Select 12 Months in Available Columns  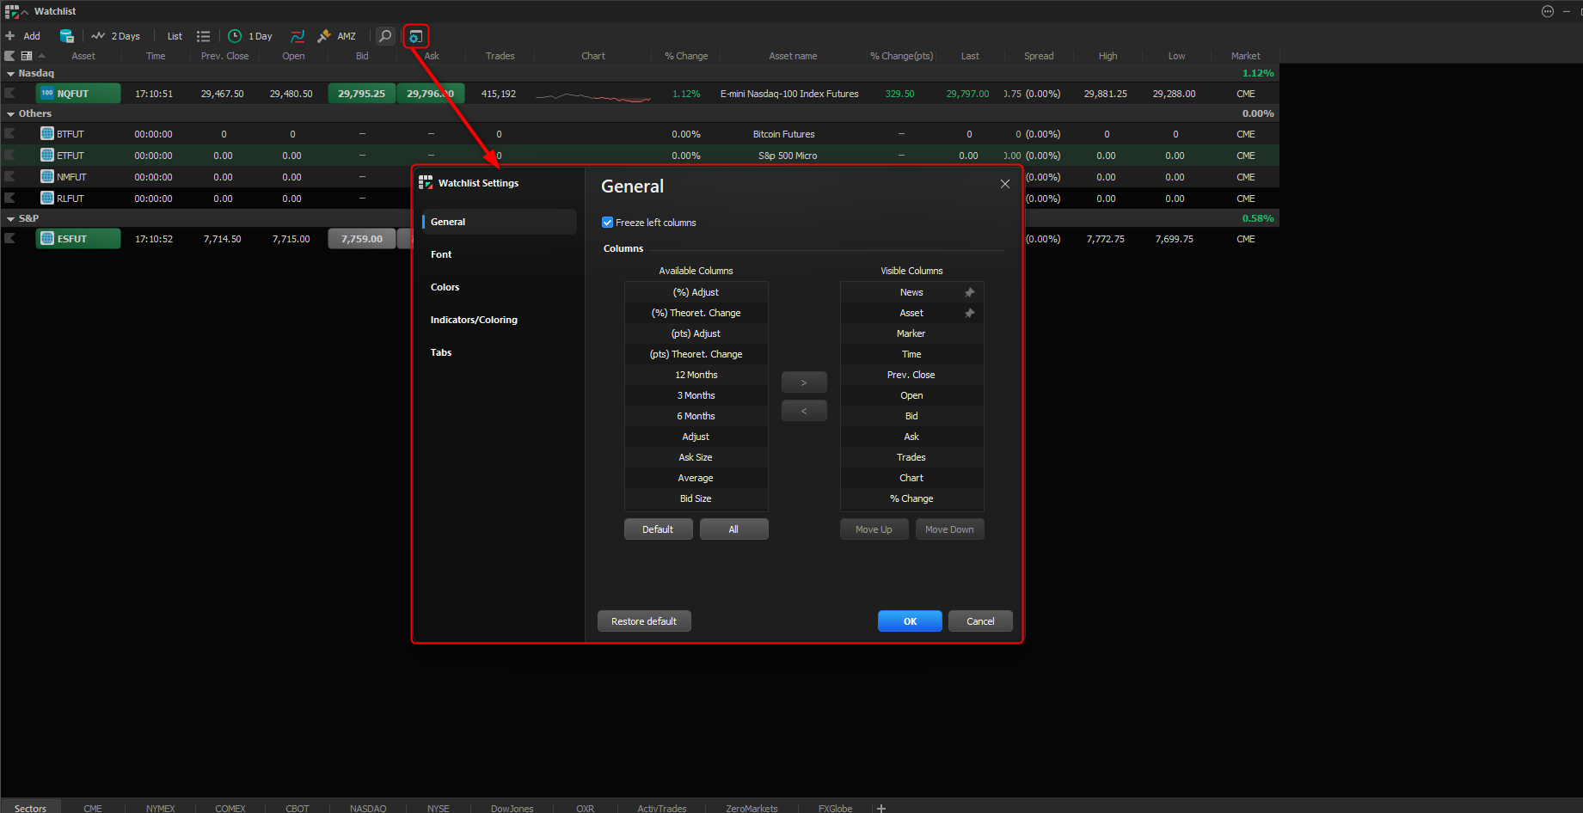click(x=696, y=375)
